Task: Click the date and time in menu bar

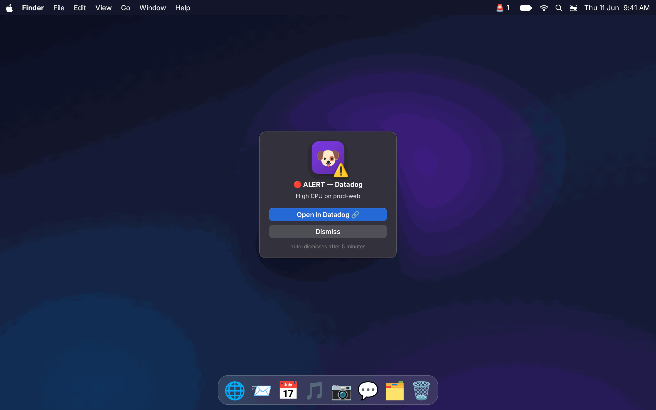Action: 617,8
